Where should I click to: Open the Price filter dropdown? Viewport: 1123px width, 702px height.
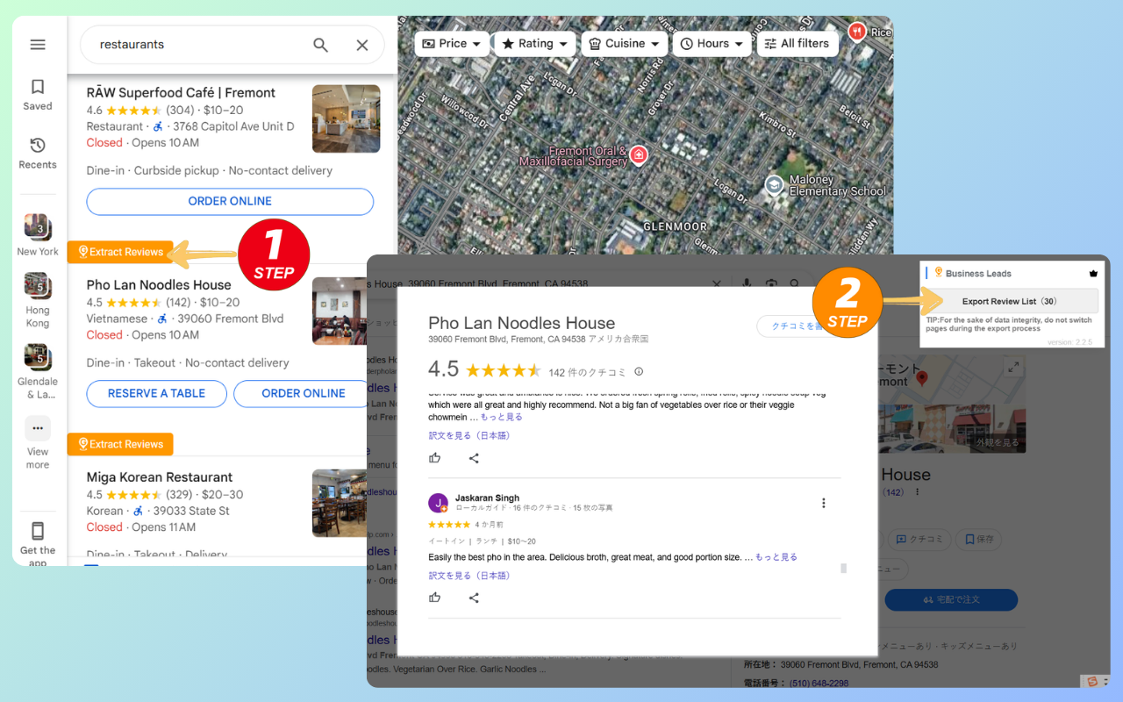(452, 43)
